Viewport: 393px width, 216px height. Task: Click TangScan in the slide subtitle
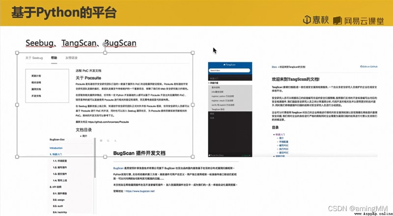click(79, 43)
